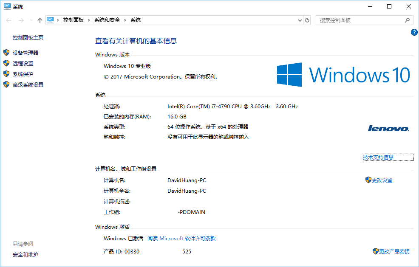The width and height of the screenshot is (419, 267).
Task: Select 系统和安全 breadcrumb in address bar
Action: click(x=107, y=20)
